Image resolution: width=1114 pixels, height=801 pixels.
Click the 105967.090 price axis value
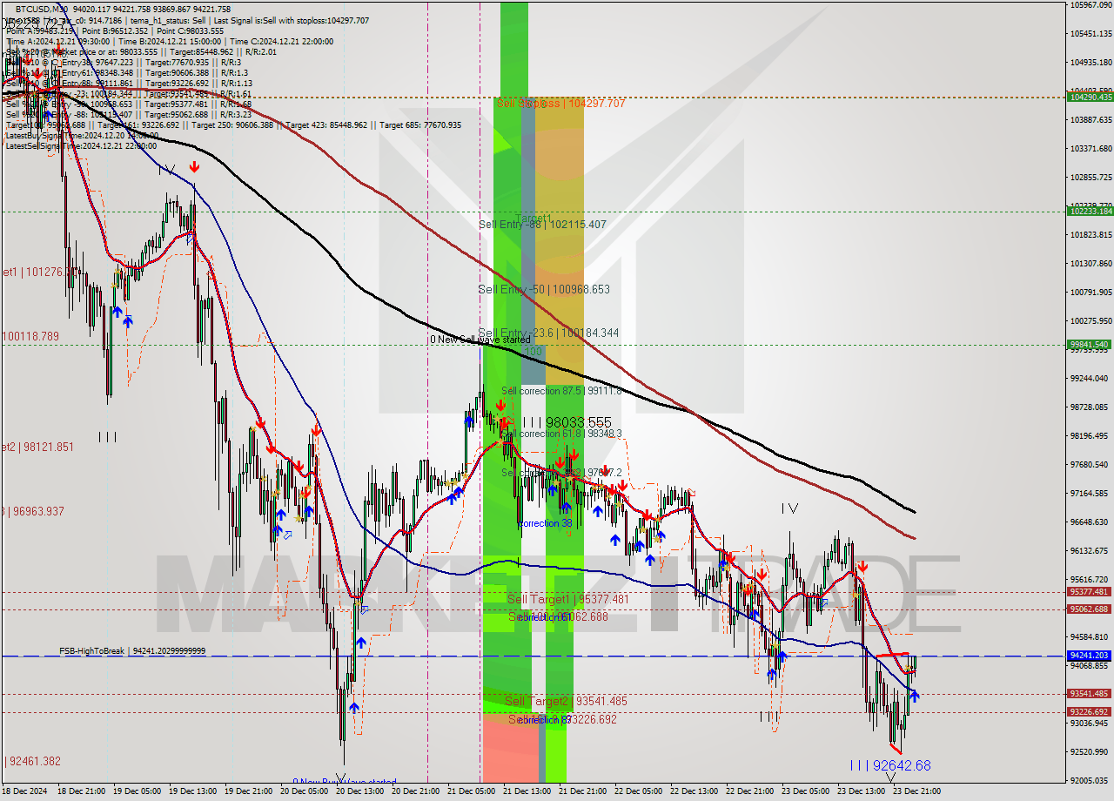pyautogui.click(x=1091, y=5)
